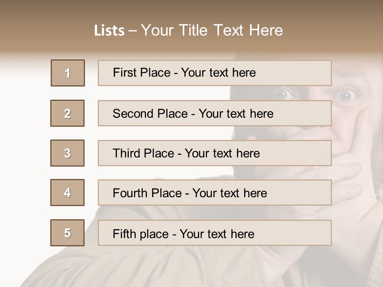The height and width of the screenshot is (287, 383).
Task: Select the number 5 box
Action: (67, 233)
